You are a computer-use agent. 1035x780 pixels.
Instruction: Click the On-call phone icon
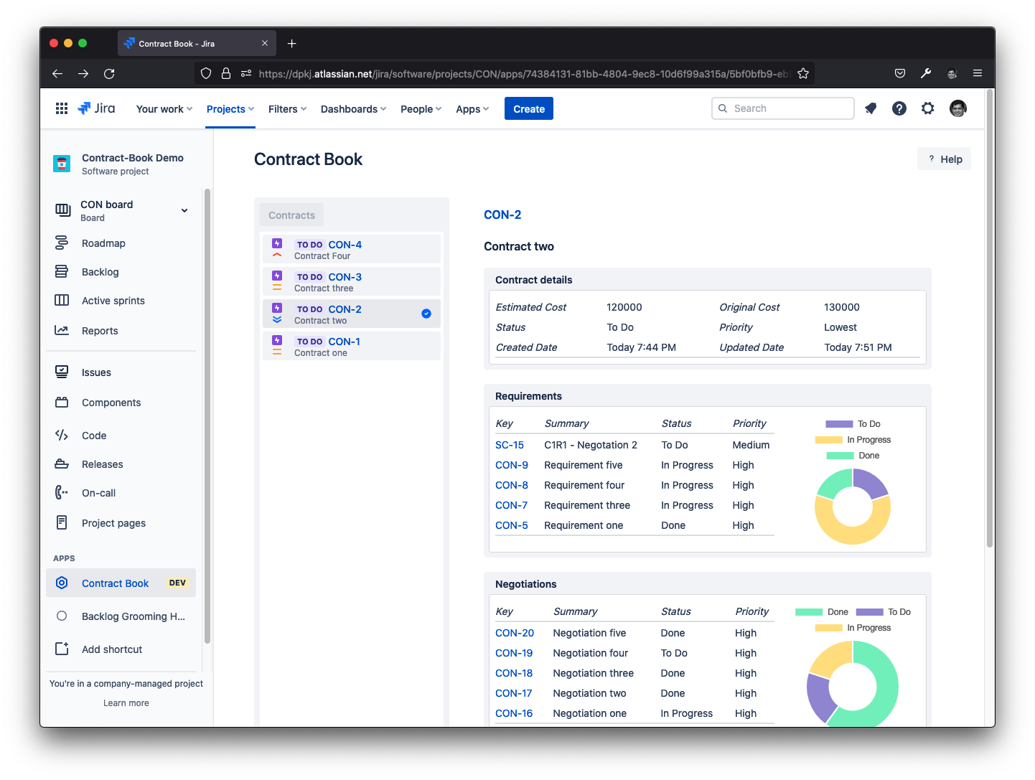click(62, 492)
